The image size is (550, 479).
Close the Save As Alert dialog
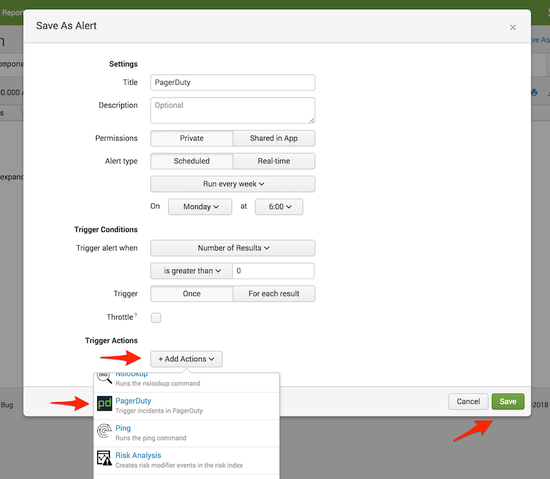pos(513,27)
